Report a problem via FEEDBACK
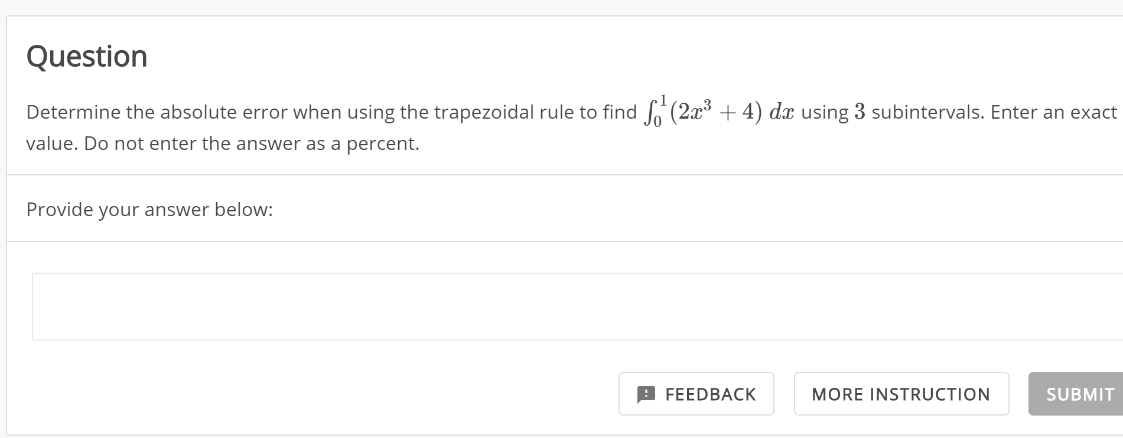This screenshot has height=438, width=1123. pos(696,394)
